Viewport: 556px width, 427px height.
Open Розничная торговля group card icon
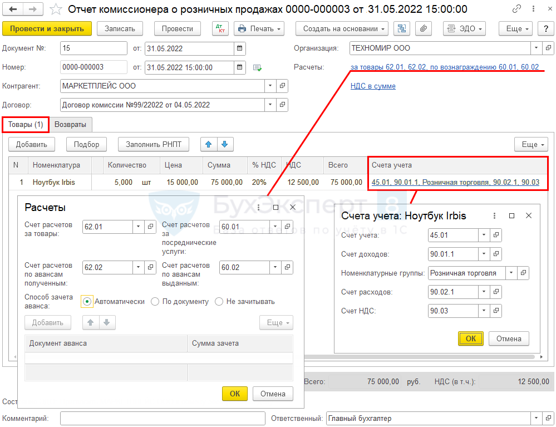523,273
